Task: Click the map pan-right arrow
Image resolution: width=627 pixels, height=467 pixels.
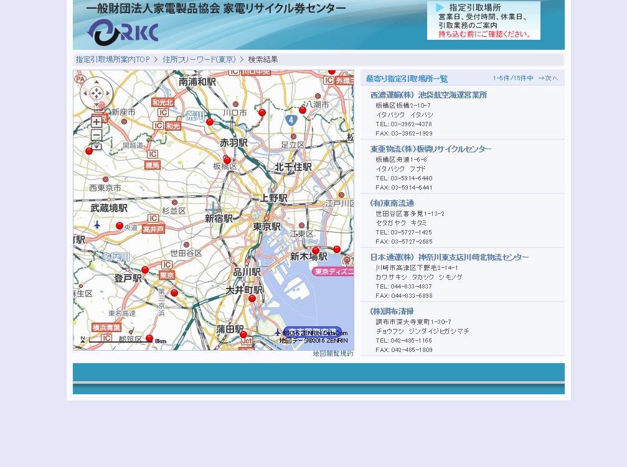Action: pos(108,93)
